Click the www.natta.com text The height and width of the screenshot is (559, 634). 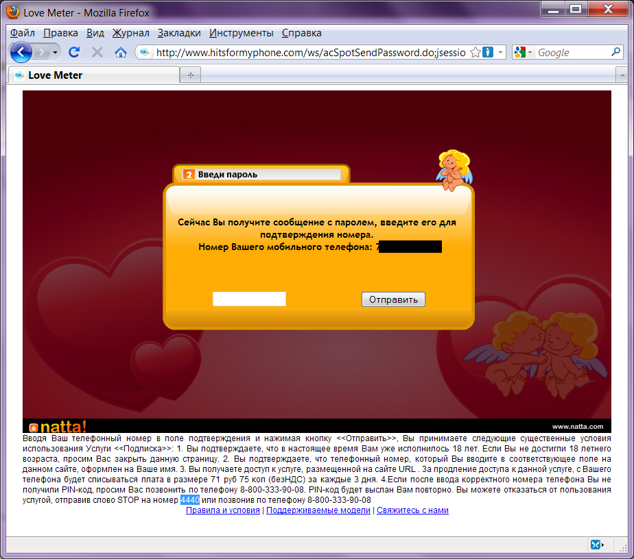pyautogui.click(x=578, y=427)
